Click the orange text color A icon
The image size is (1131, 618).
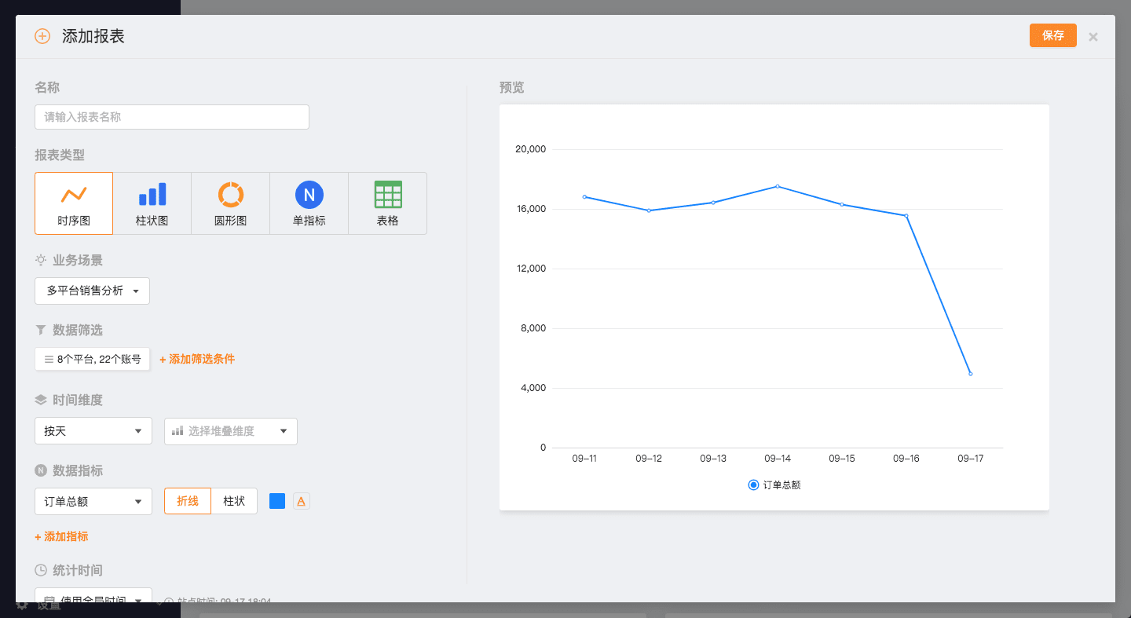[302, 501]
